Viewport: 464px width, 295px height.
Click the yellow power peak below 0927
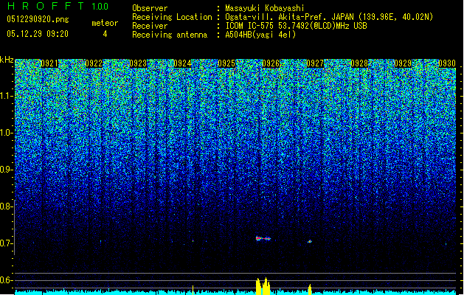pos(310,289)
